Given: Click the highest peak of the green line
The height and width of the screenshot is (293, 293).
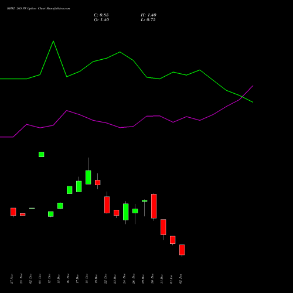Looking at the screenshot, I should pyautogui.click(x=53, y=41).
